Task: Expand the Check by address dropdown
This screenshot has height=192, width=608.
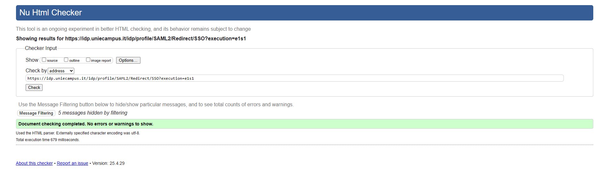Action: tap(61, 71)
